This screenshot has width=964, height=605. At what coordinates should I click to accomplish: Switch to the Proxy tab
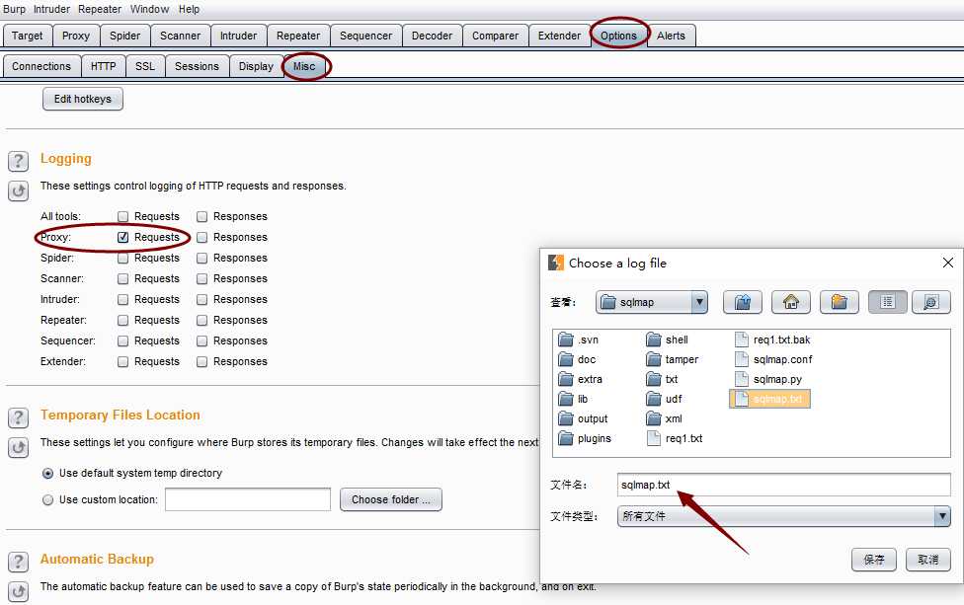tap(76, 36)
